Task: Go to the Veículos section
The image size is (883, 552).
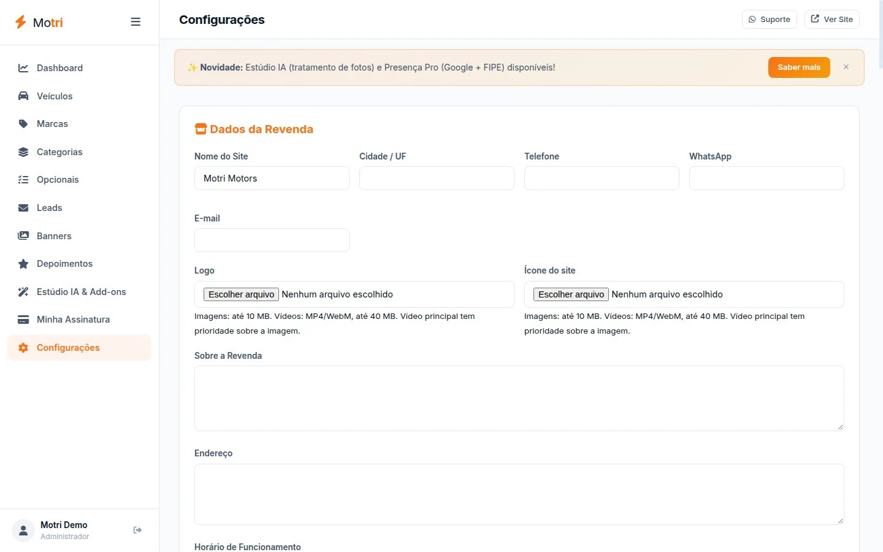Action: (x=79, y=96)
